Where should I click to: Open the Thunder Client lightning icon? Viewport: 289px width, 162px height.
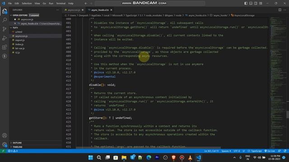[x=5, y=56]
